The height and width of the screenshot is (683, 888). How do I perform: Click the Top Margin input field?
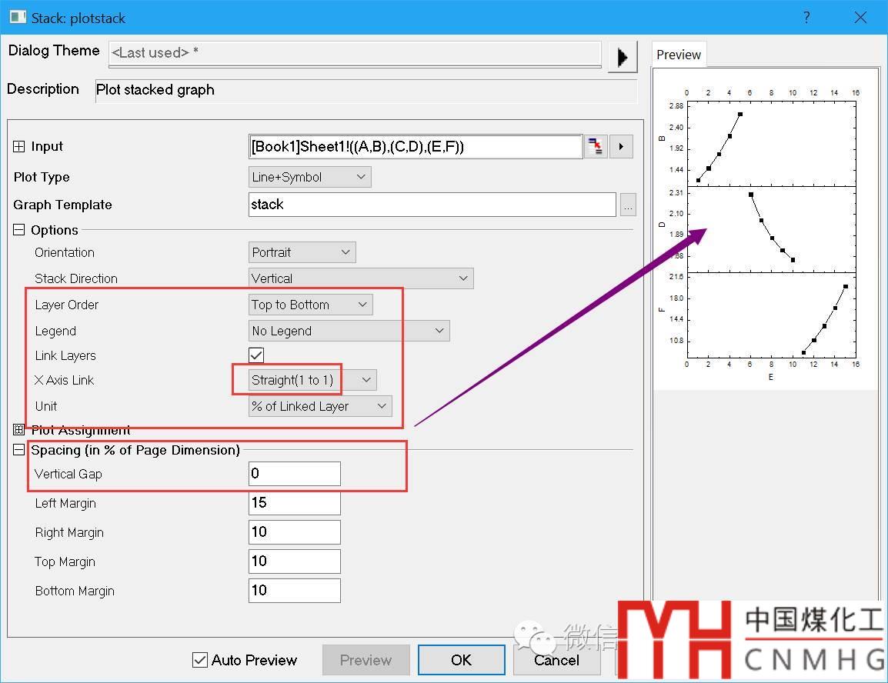click(x=295, y=561)
